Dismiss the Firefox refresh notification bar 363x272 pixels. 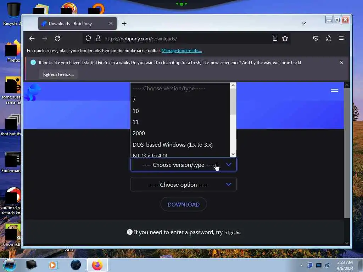(341, 62)
